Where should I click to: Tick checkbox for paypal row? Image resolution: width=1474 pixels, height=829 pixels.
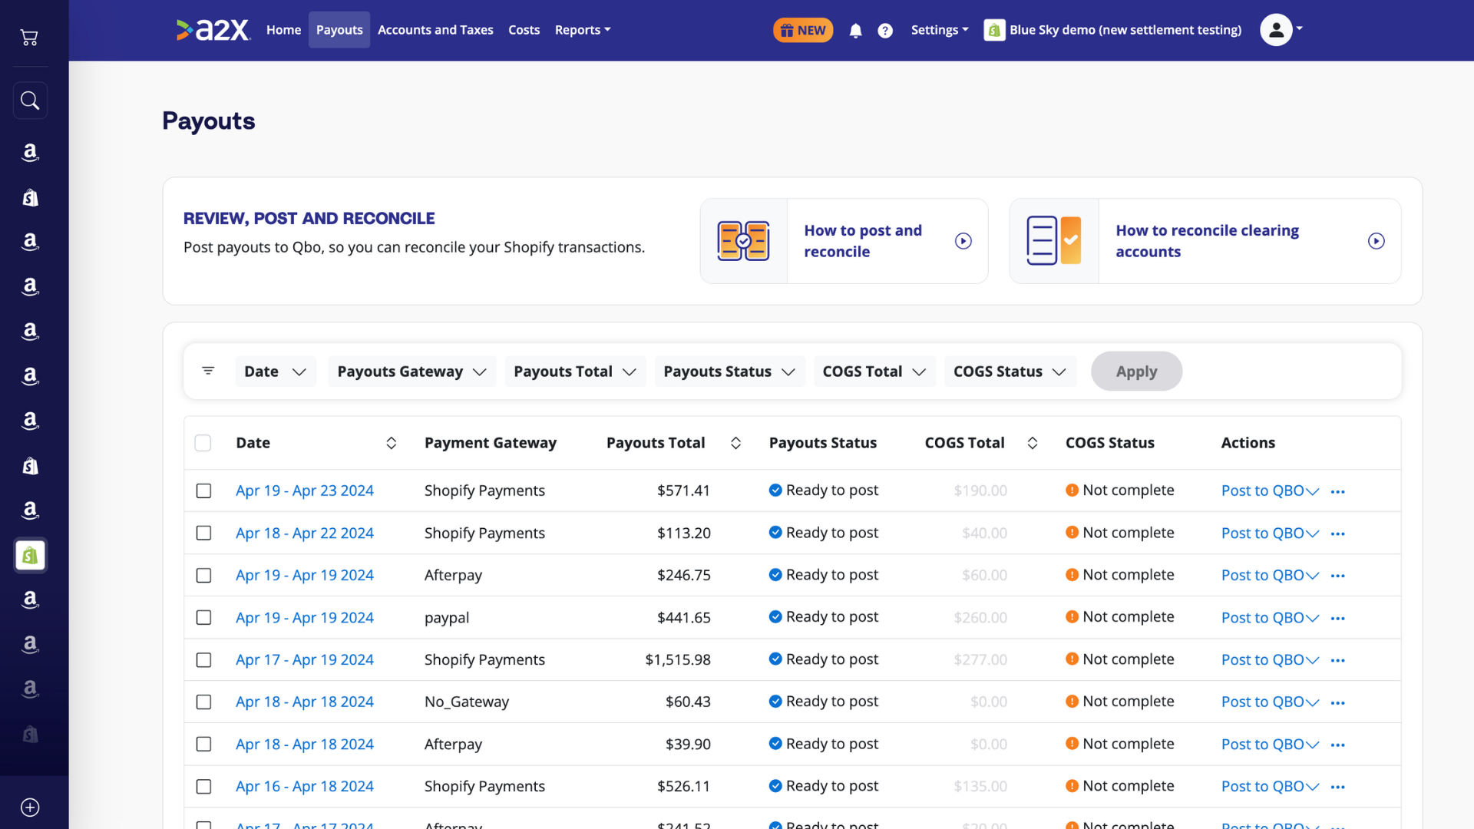pyautogui.click(x=203, y=617)
